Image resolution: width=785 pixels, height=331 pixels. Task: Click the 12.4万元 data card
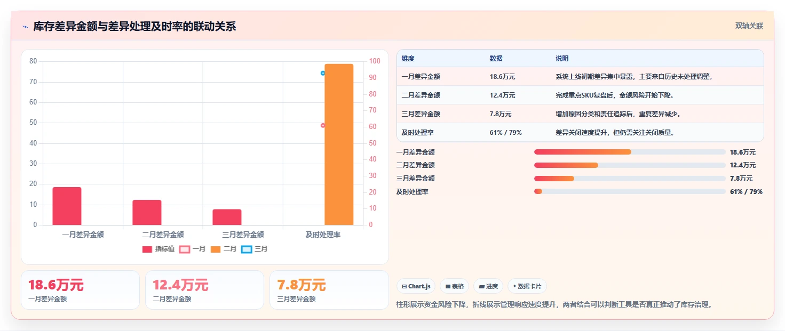coord(204,290)
